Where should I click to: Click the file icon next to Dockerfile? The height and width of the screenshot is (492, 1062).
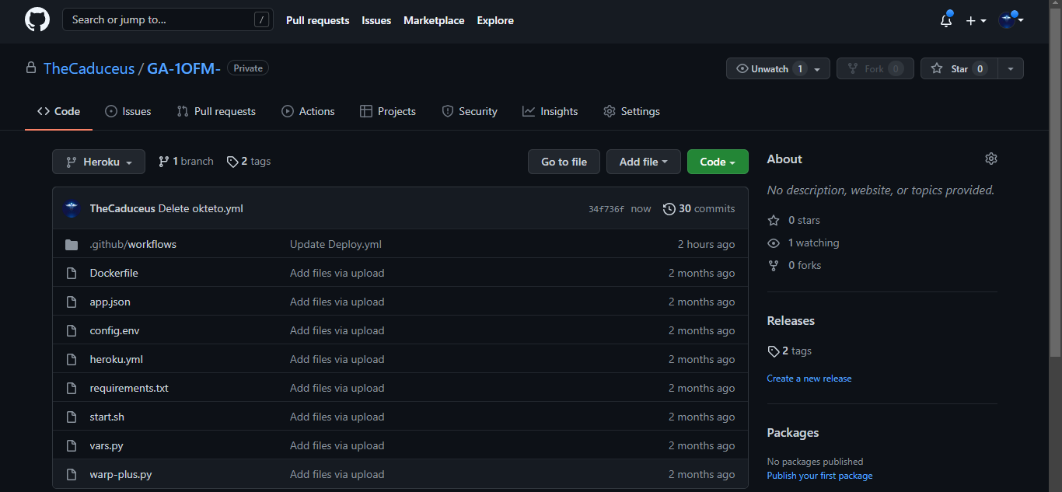[x=72, y=273]
